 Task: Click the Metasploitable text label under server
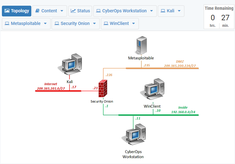click(141, 58)
